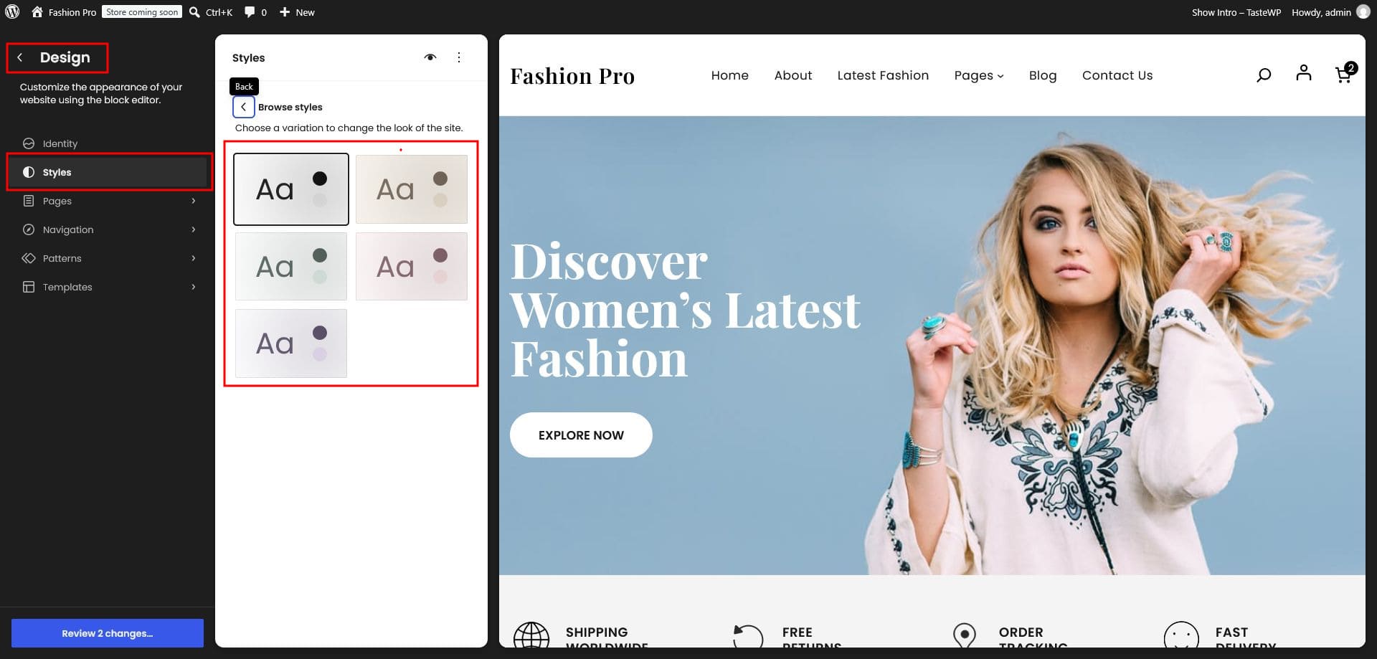
Task: Open the Ctrl+K command palette search
Action: pyautogui.click(x=211, y=12)
